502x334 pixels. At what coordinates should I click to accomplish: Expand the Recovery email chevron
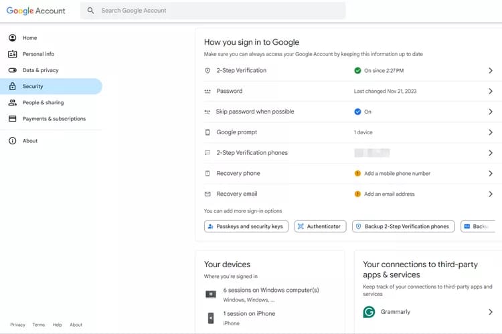(491, 194)
